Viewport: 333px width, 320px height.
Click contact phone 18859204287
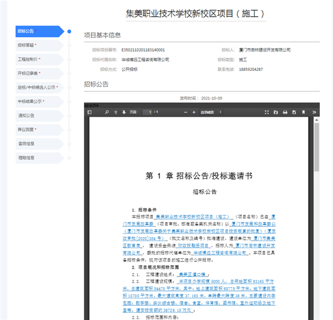(251, 69)
